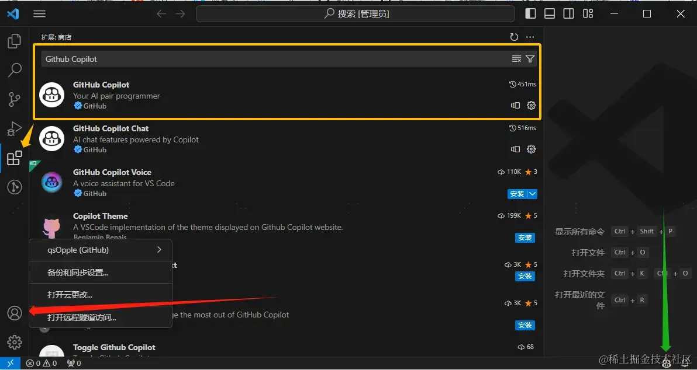Clear extensions search results
The image size is (697, 370).
point(516,58)
